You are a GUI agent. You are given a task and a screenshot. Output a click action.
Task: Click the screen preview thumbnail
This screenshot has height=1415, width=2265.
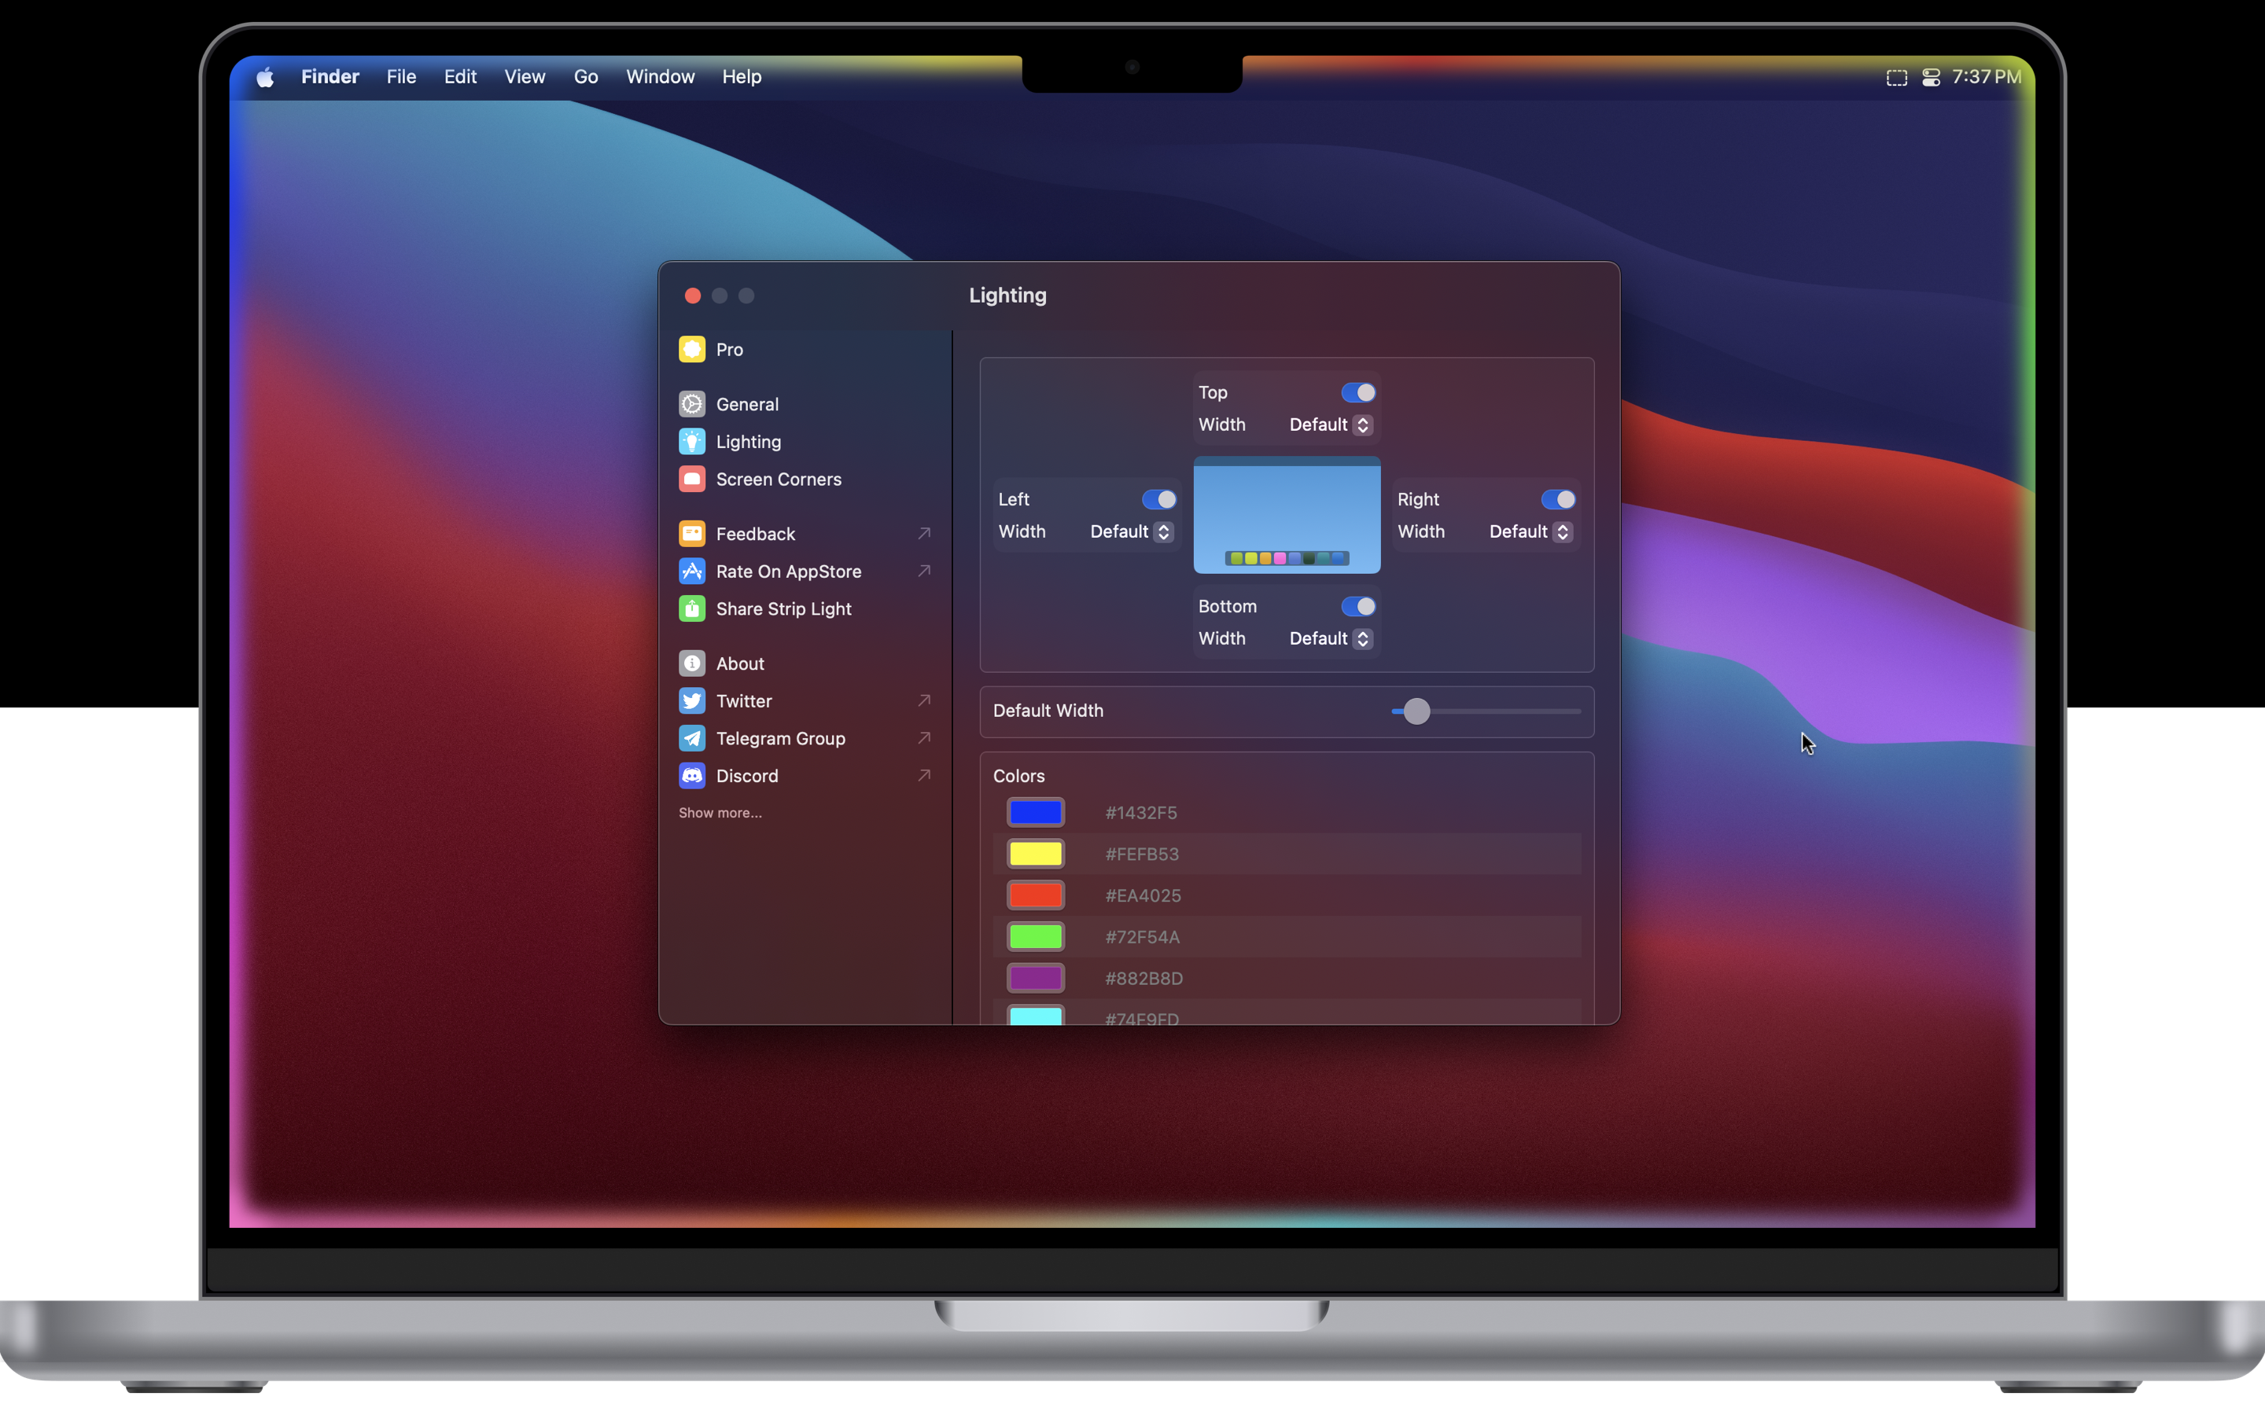coord(1287,515)
